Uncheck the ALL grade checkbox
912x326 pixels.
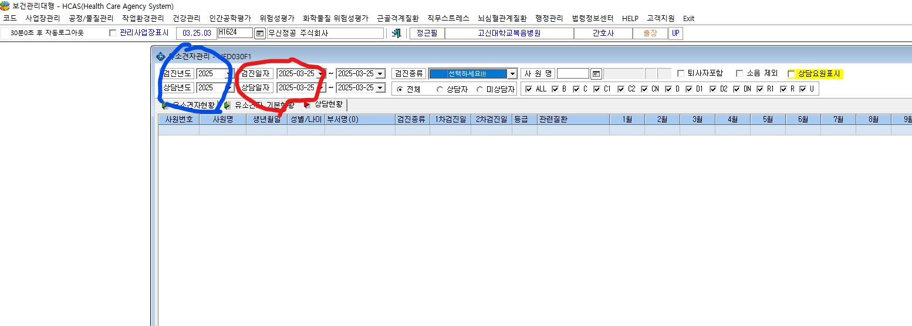pyautogui.click(x=529, y=89)
